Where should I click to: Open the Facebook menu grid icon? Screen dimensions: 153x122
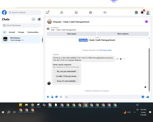pos(136,13)
